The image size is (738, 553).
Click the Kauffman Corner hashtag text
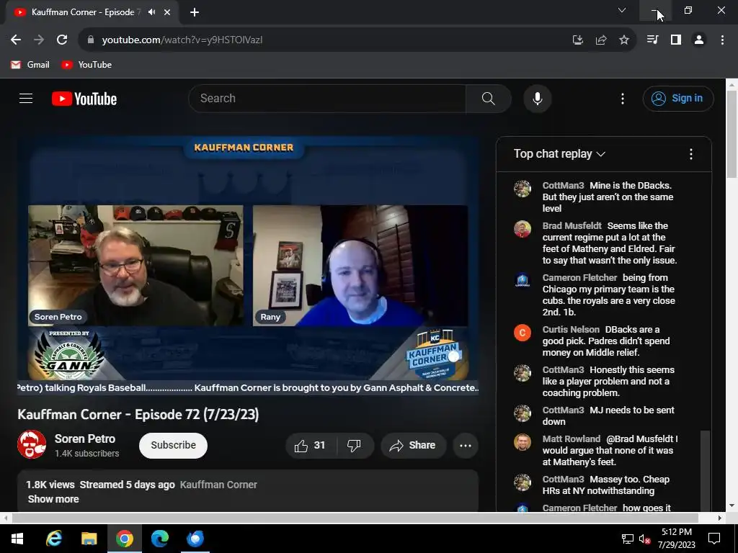[218, 485]
